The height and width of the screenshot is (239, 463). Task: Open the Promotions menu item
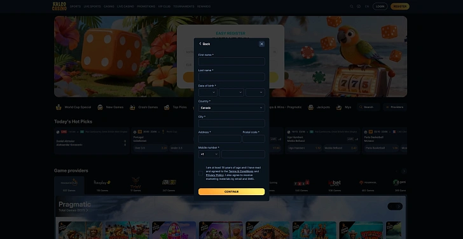146,6
